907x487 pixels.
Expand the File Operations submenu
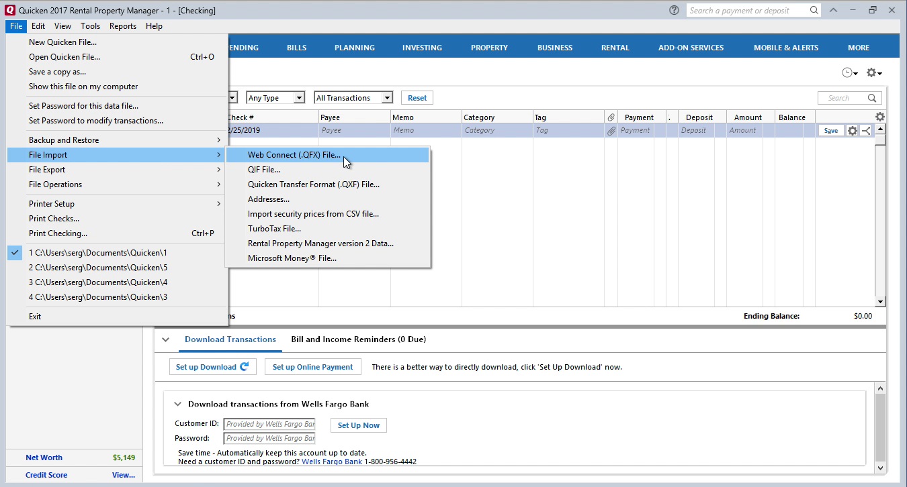(118, 184)
